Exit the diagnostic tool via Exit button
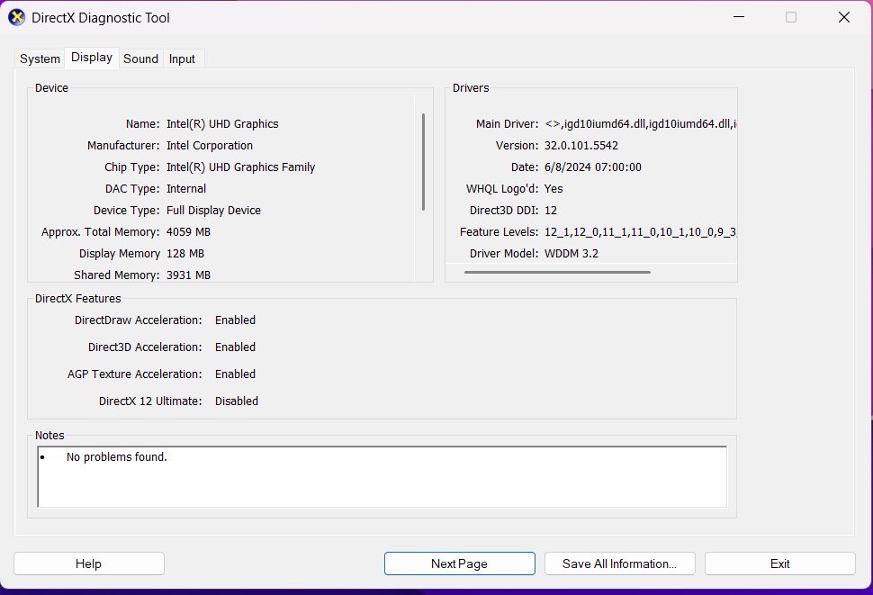 pyautogui.click(x=779, y=563)
